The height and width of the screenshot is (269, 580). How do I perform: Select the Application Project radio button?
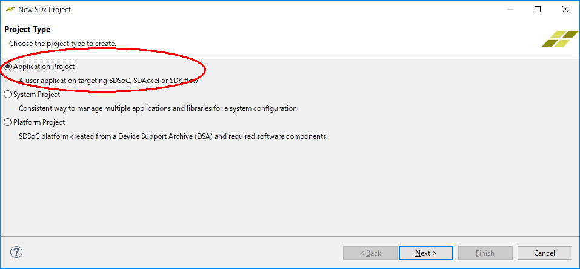pos(8,67)
